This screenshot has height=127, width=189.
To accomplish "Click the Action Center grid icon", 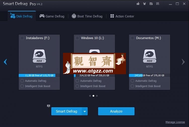I will [112, 16].
